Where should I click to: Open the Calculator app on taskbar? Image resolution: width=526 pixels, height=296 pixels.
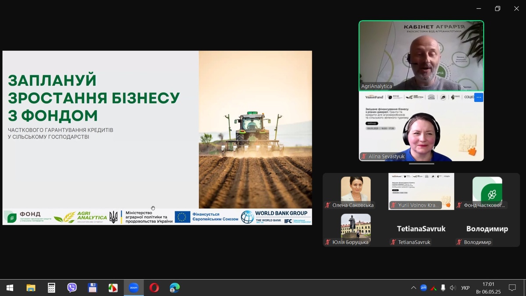pyautogui.click(x=51, y=288)
